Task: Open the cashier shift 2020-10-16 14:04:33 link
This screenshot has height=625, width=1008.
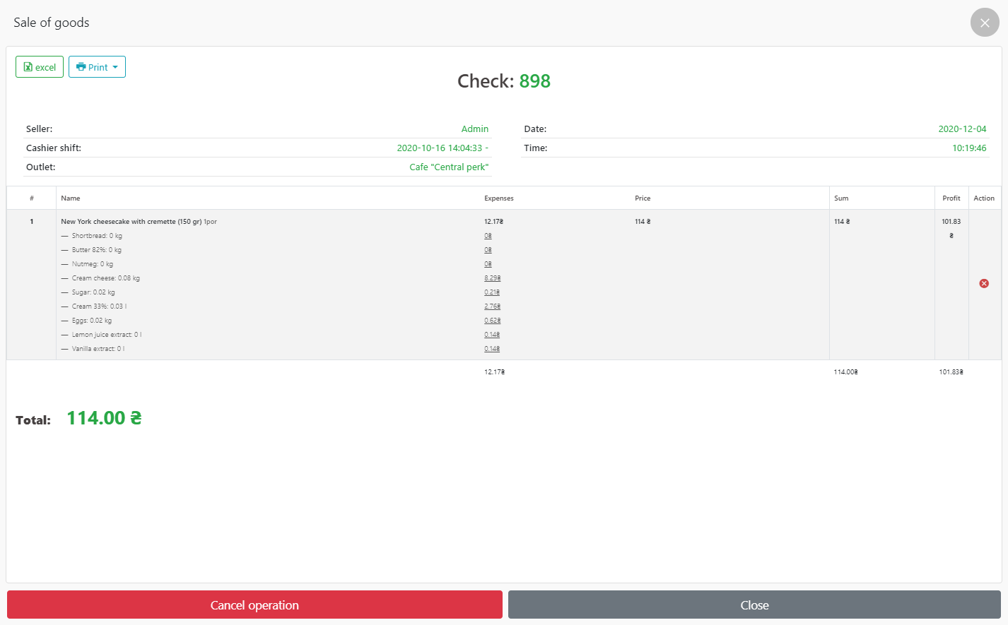Action: 442,148
